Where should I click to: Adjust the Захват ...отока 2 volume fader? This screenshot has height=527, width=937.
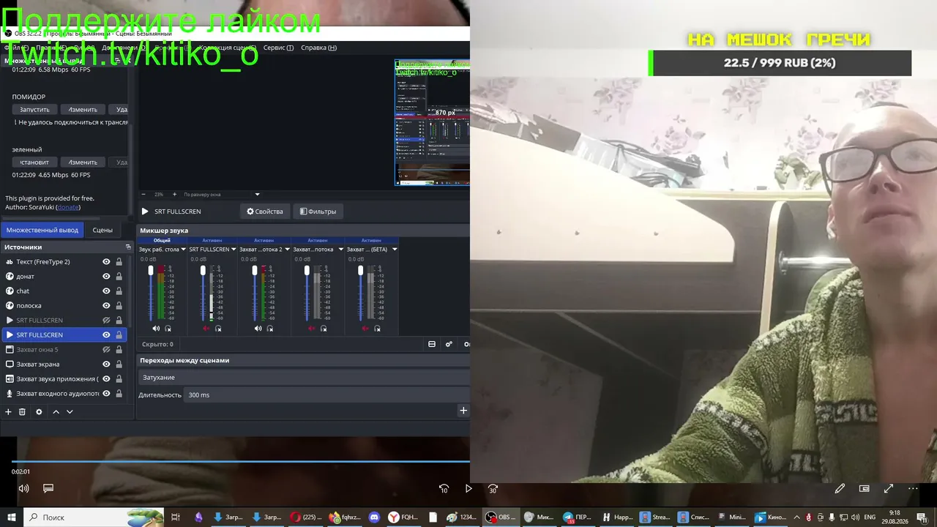(255, 271)
